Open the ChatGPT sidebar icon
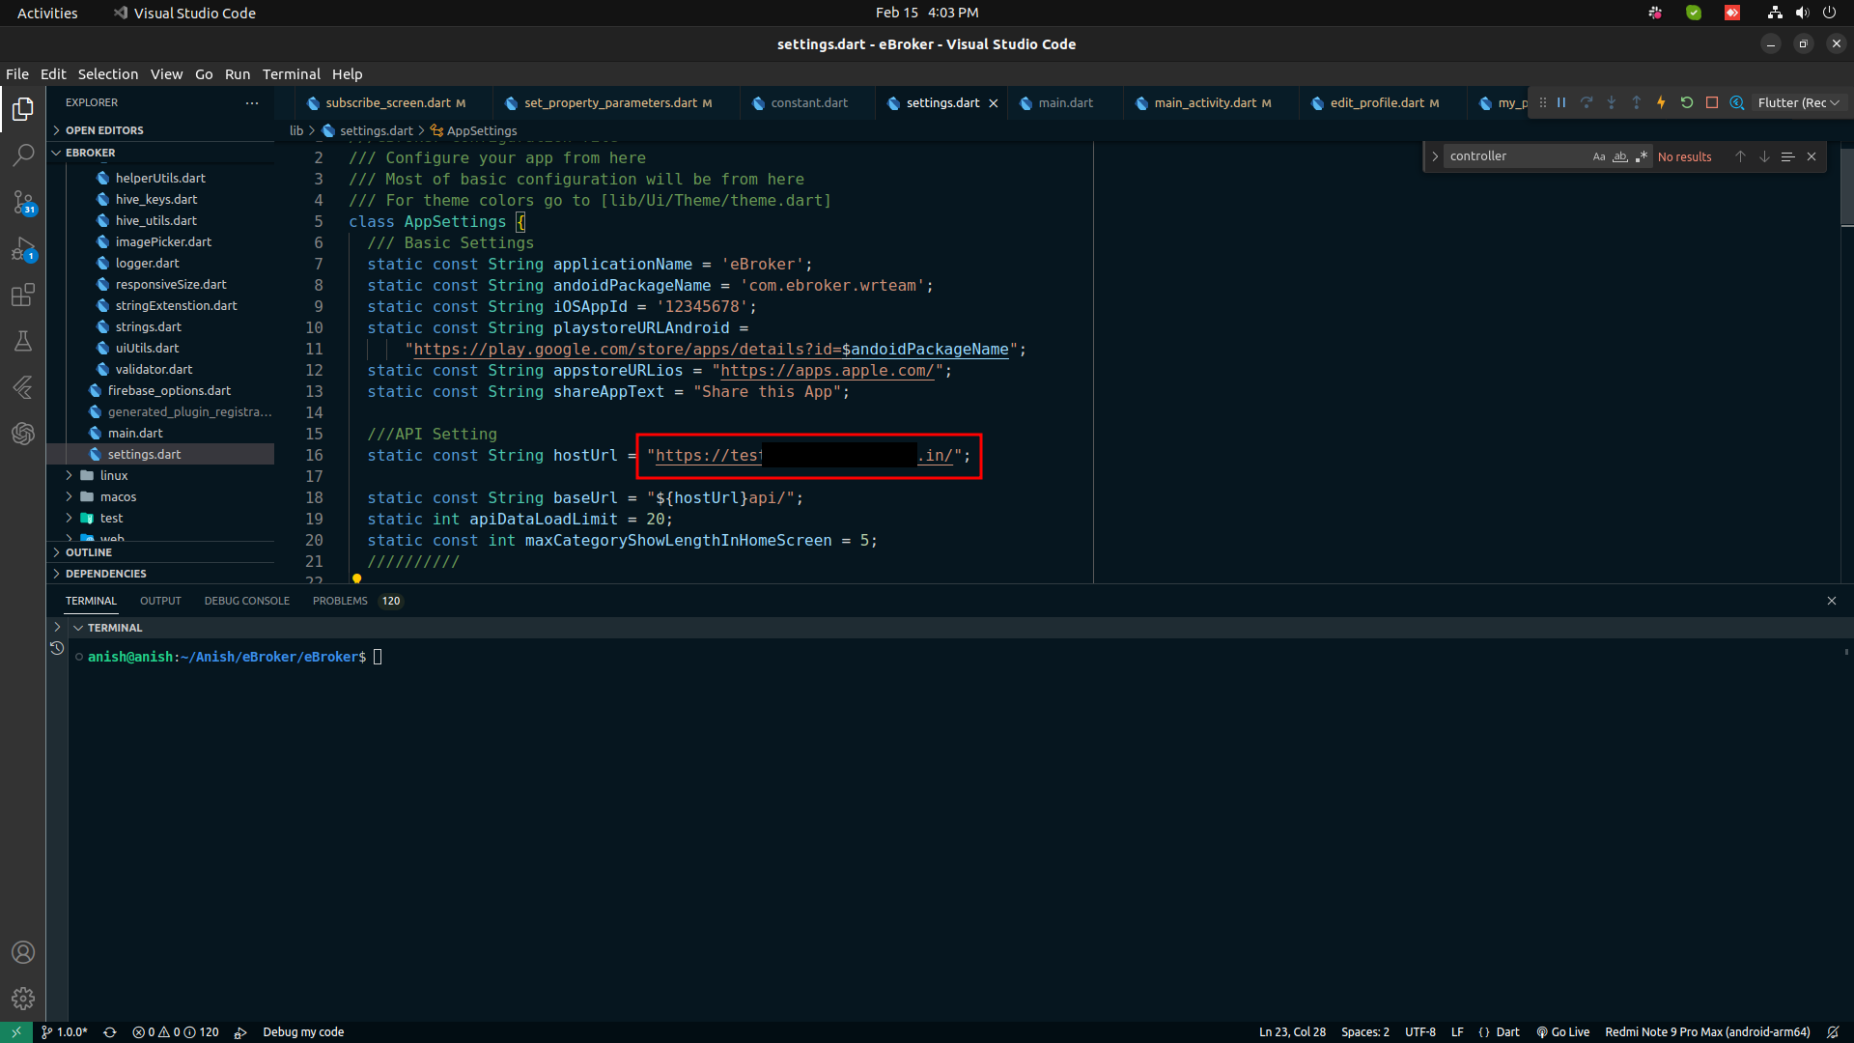Image resolution: width=1854 pixels, height=1043 pixels. (23, 434)
